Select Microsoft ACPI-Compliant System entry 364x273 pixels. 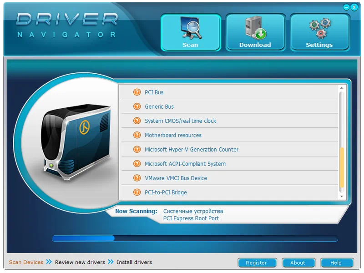click(x=185, y=164)
